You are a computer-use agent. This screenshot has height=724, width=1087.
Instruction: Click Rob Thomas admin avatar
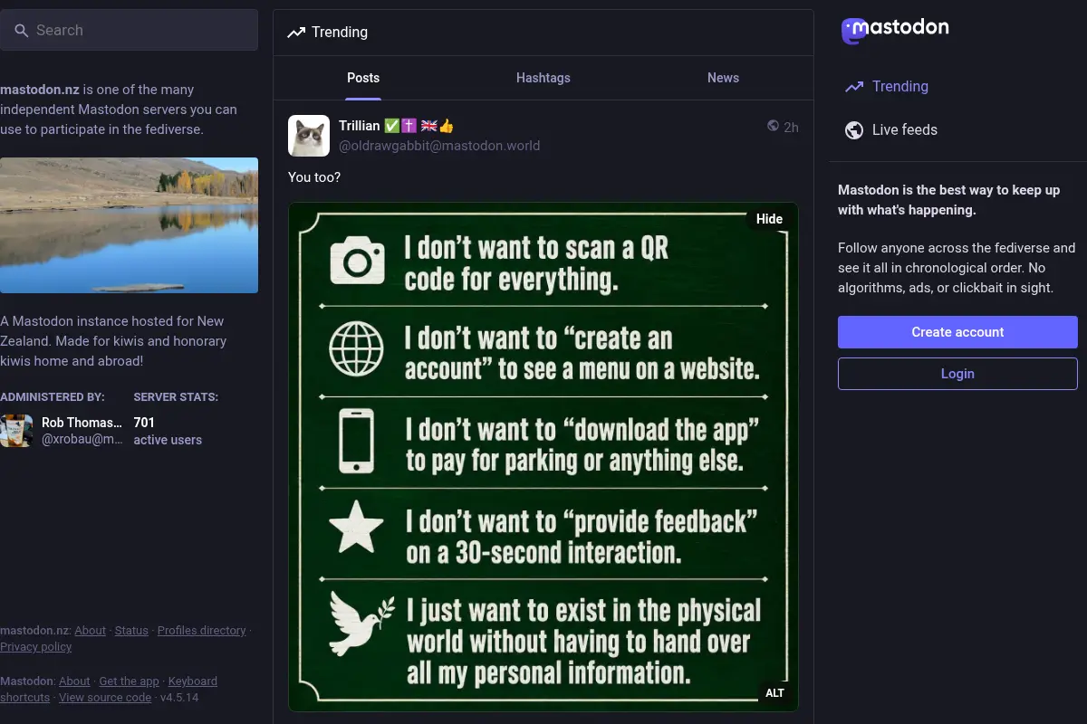click(16, 431)
